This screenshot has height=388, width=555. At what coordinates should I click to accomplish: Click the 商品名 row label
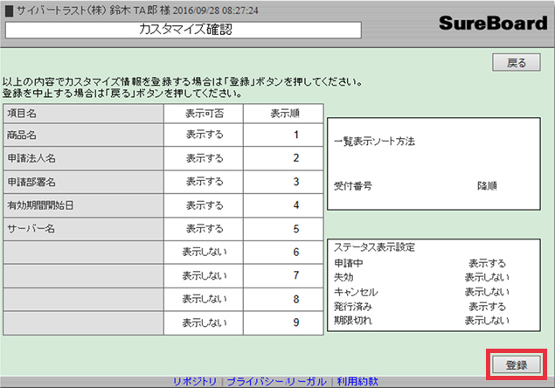point(22,135)
